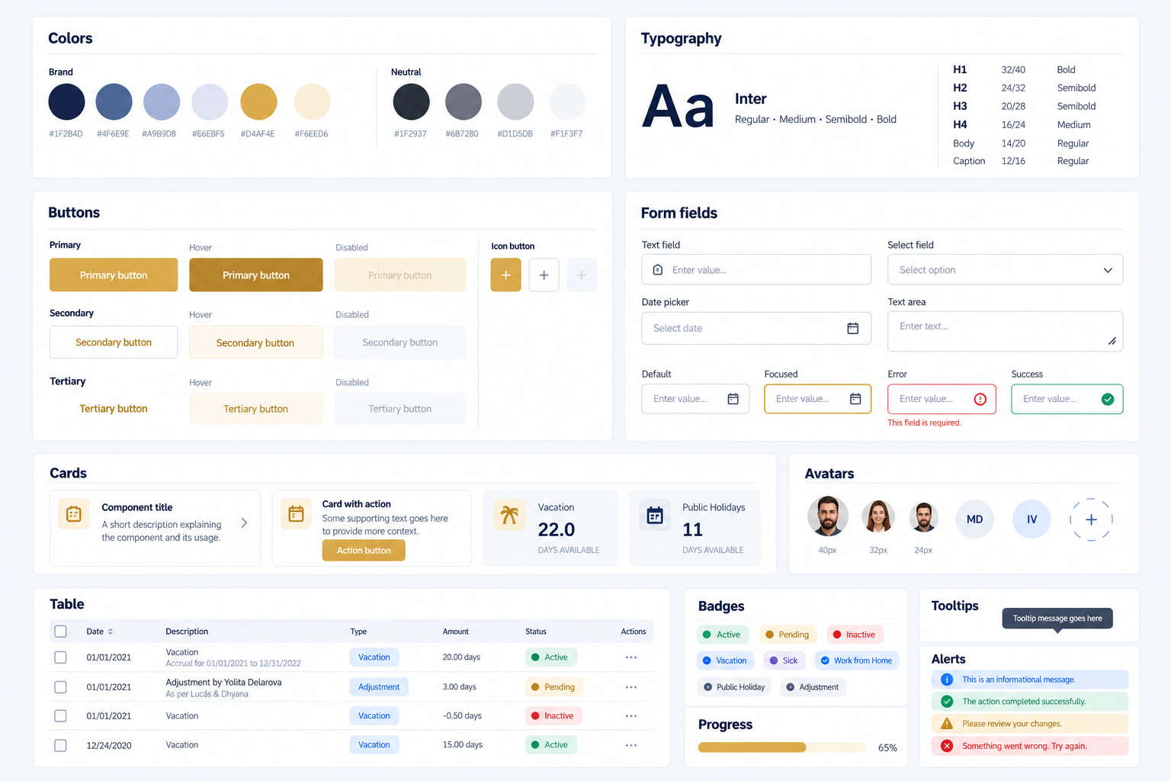Click the hover state Tertiary button
The height and width of the screenshot is (781, 1171).
point(256,409)
